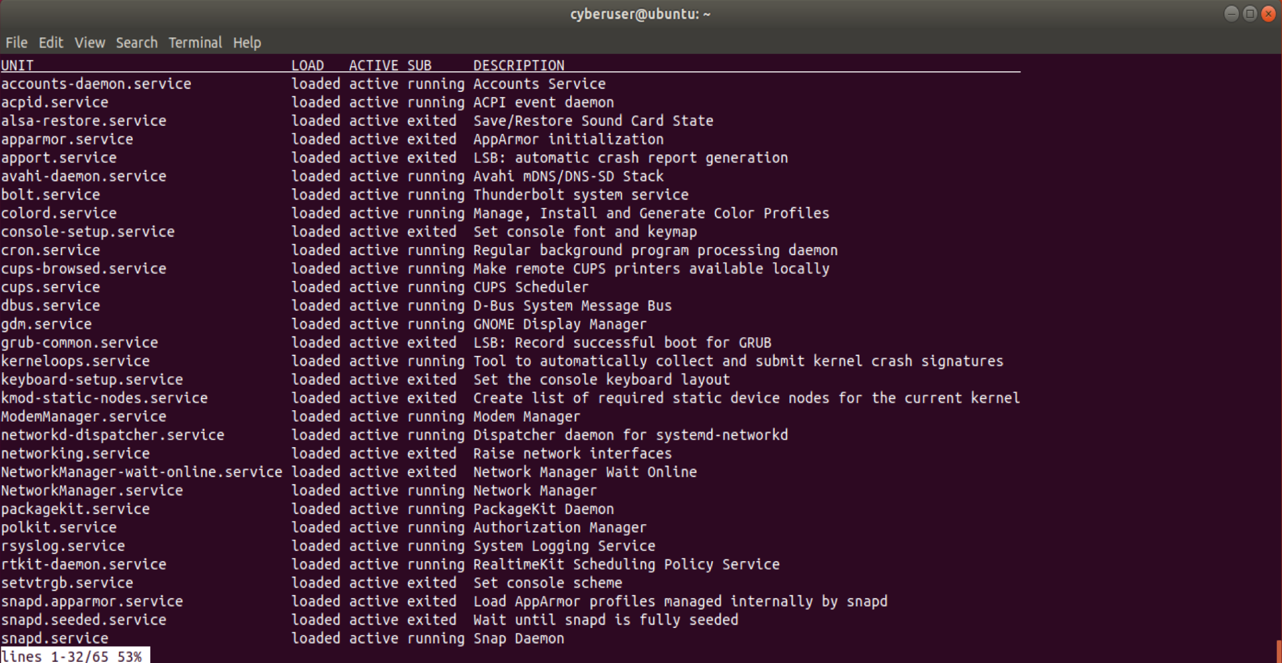The width and height of the screenshot is (1282, 663).
Task: Click the cyberuser@ubuntu window title
Action: (640, 14)
